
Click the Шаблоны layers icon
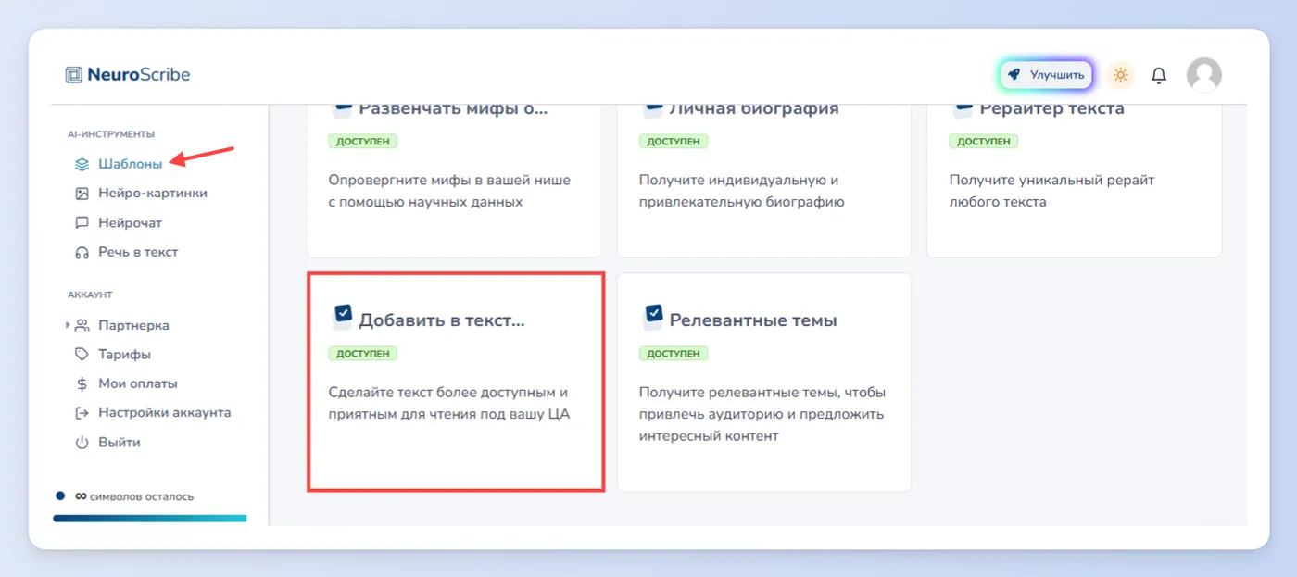click(82, 165)
